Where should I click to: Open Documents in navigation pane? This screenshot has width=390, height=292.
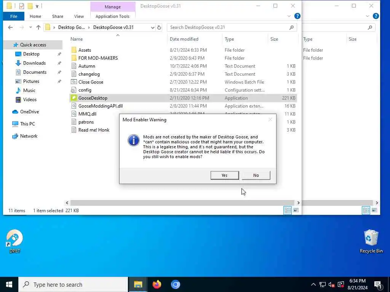[35, 72]
